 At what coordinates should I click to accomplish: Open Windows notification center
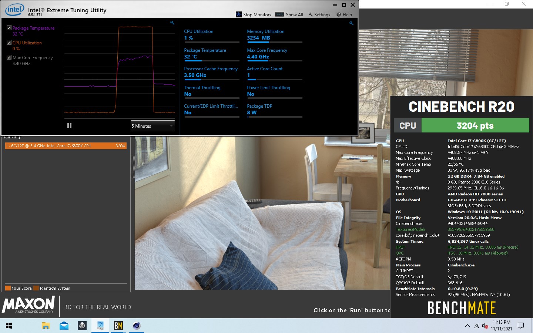point(521,326)
